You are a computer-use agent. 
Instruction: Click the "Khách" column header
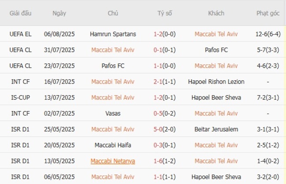click(216, 13)
